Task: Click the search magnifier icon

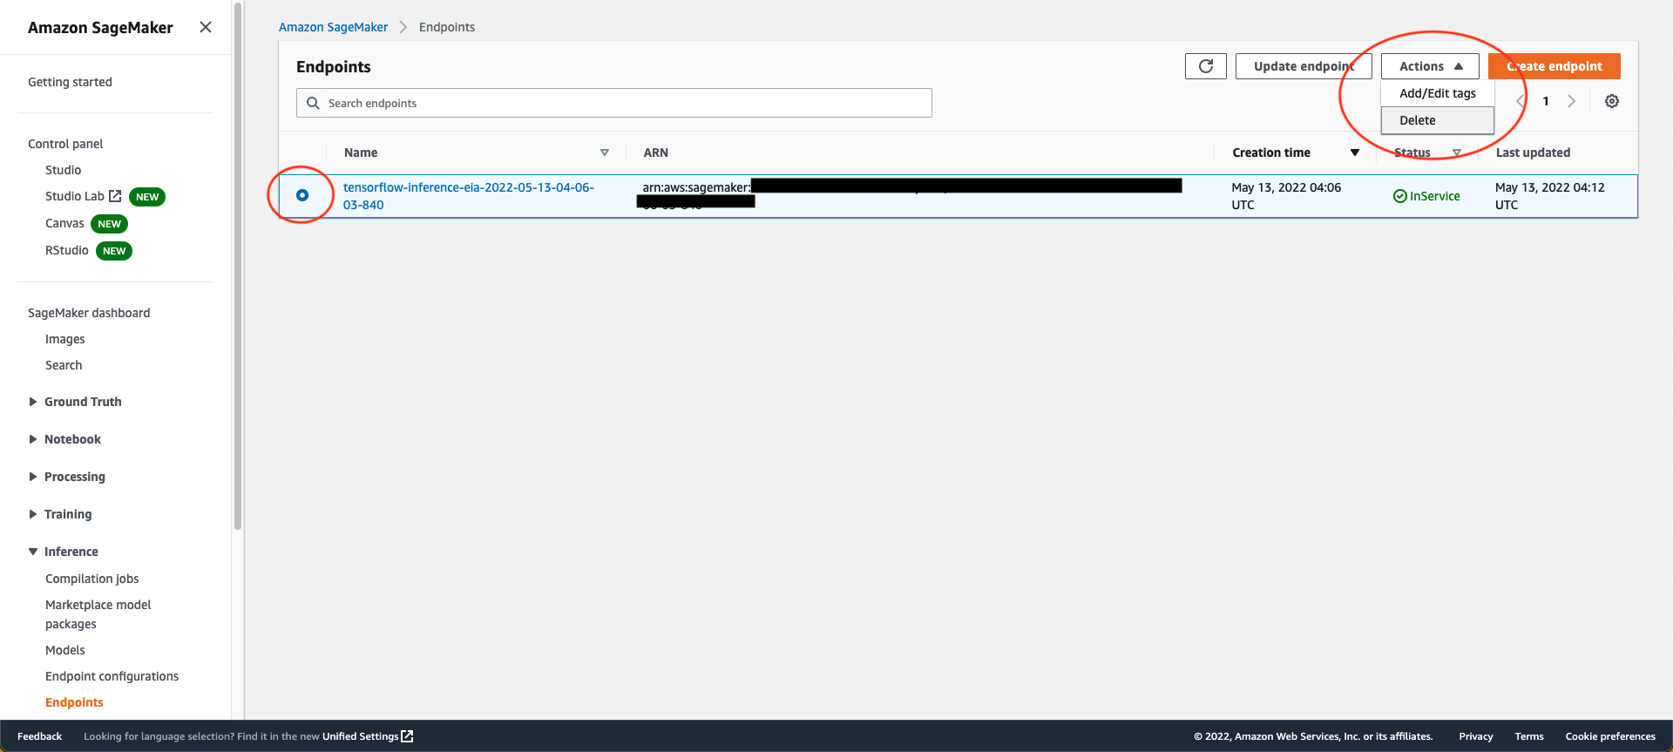Action: [x=313, y=103]
